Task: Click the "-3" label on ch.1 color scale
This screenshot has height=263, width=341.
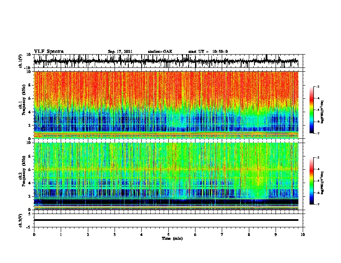Action: (318, 87)
